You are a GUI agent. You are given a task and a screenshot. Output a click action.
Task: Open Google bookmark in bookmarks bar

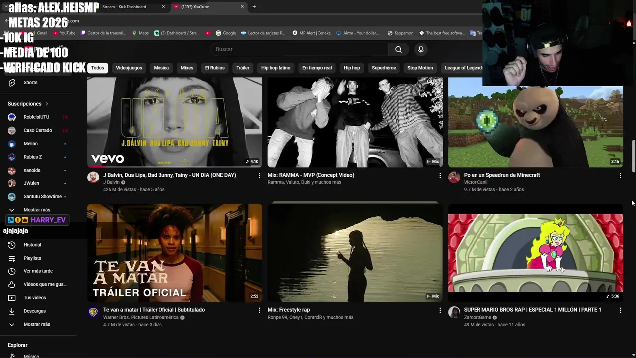(x=226, y=33)
